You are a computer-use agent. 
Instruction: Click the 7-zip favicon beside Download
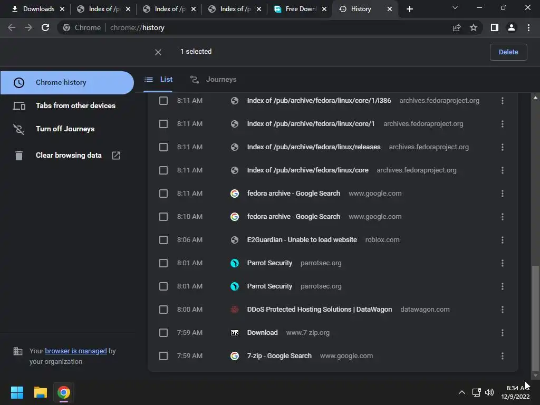click(x=235, y=333)
